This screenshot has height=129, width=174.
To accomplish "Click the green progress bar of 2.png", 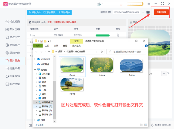I will (x=102, y=36).
